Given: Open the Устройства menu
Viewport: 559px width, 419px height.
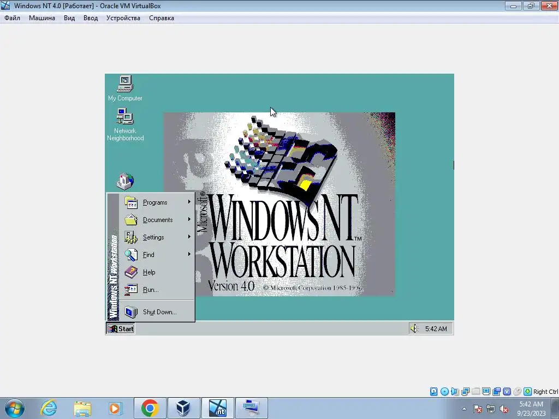Looking at the screenshot, I should [x=123, y=18].
